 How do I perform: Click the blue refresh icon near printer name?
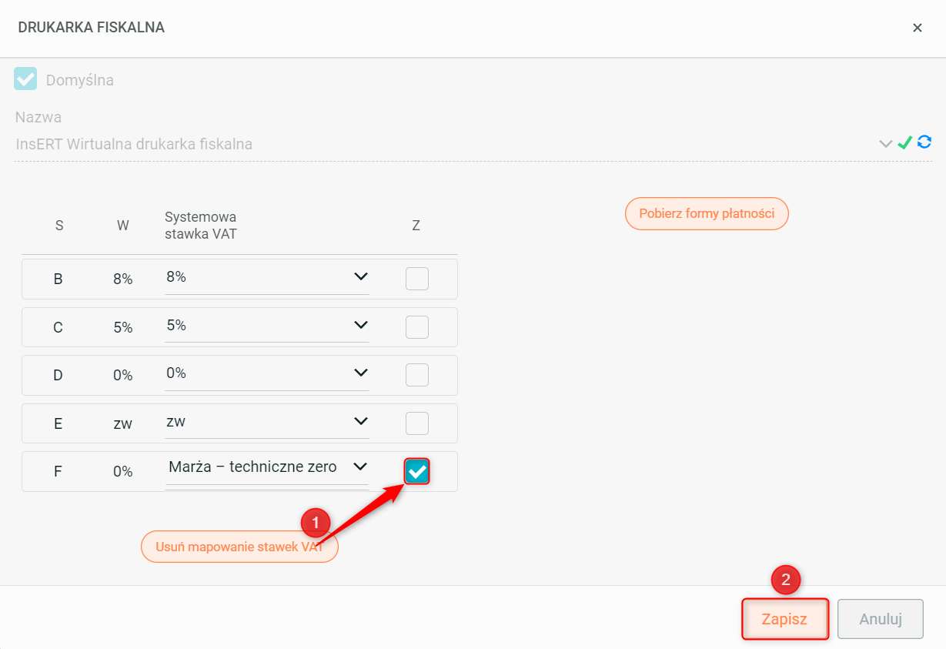click(924, 142)
